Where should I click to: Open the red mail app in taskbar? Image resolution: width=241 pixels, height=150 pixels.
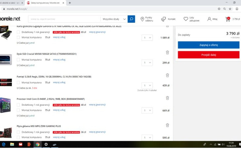pos(20,144)
